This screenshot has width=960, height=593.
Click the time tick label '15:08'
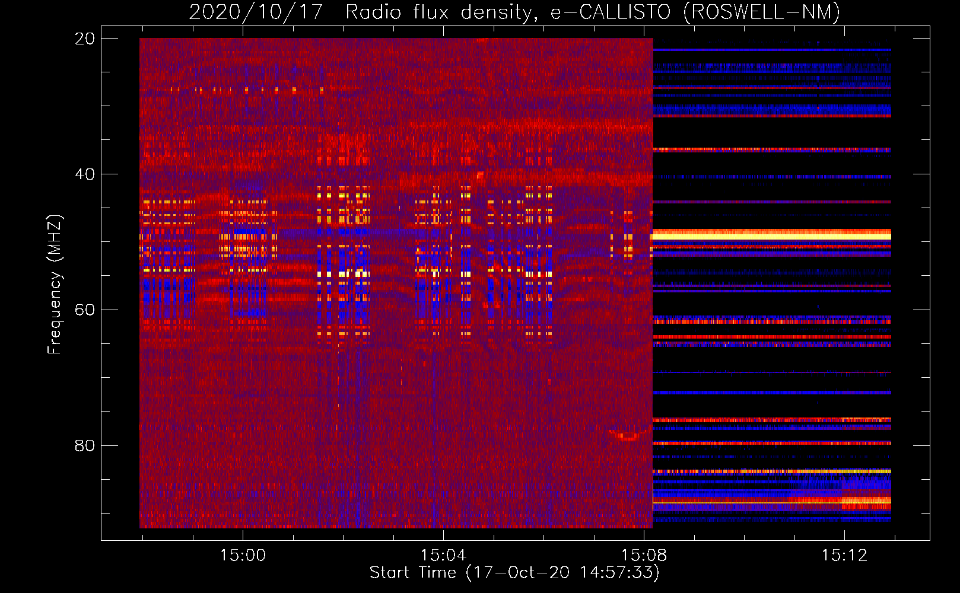[x=644, y=556]
